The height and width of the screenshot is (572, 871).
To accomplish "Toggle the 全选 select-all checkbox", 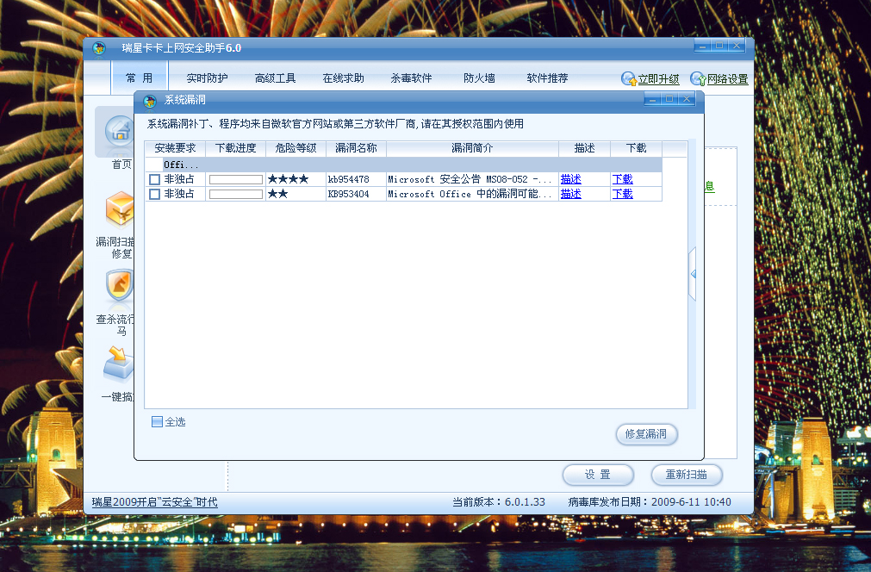I will click(x=157, y=421).
